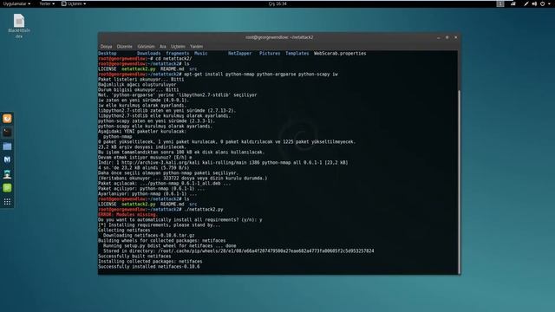
Task: Click 'Stored in directory: /root/.cache/pip' line
Action: click(238, 250)
